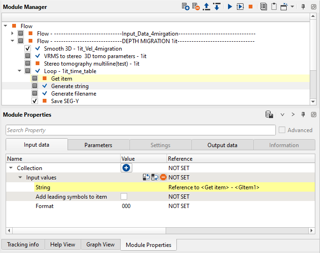The image size is (320, 253).
Task: Enable the Advanced checkbox
Action: point(282,130)
